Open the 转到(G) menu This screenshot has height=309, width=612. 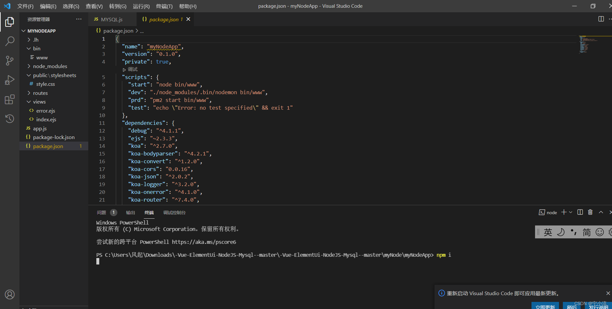point(118,6)
